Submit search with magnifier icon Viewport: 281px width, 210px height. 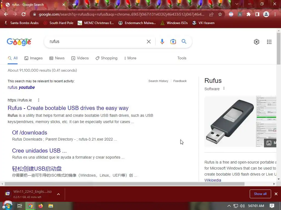184,42
